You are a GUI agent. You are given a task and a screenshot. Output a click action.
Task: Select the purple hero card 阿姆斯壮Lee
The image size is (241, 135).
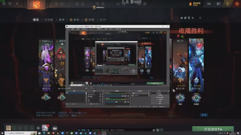pos(46,65)
